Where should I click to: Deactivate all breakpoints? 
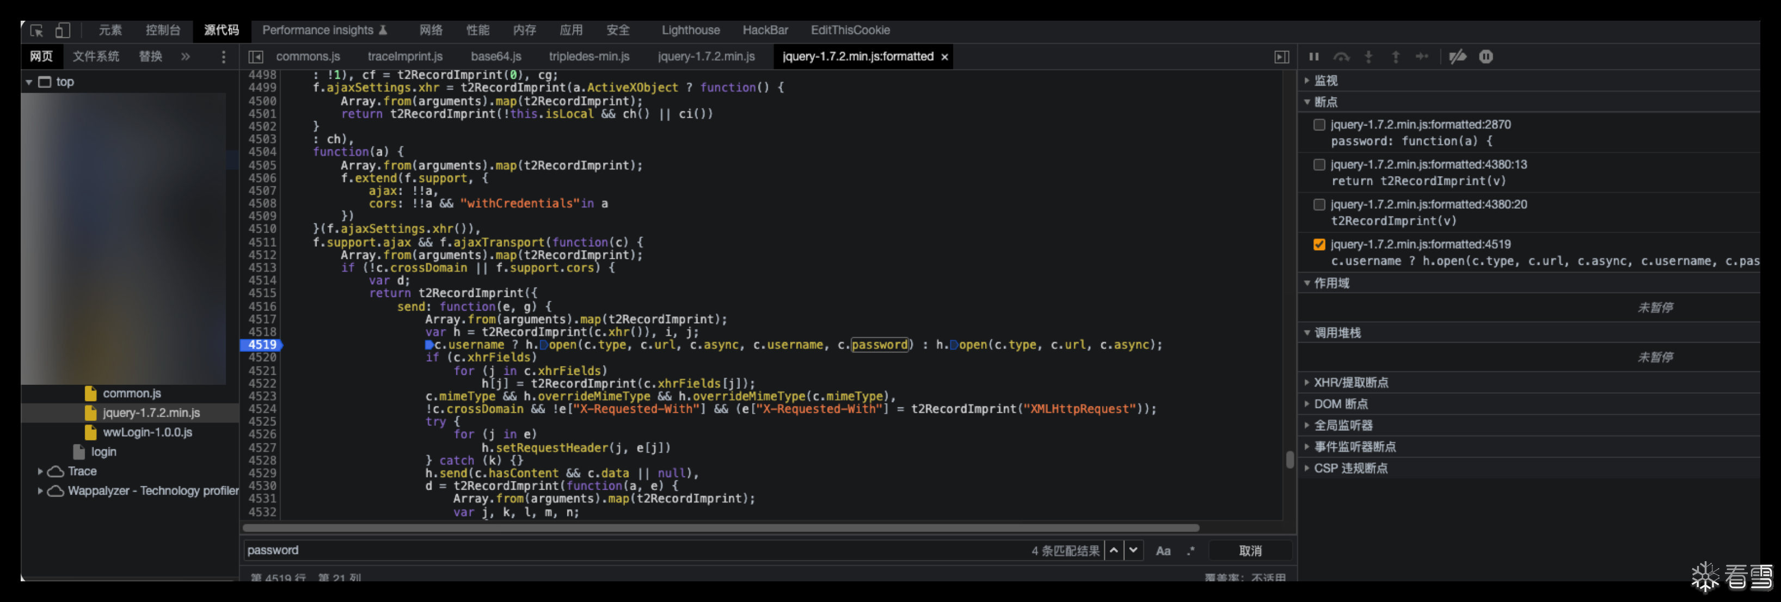(1458, 57)
